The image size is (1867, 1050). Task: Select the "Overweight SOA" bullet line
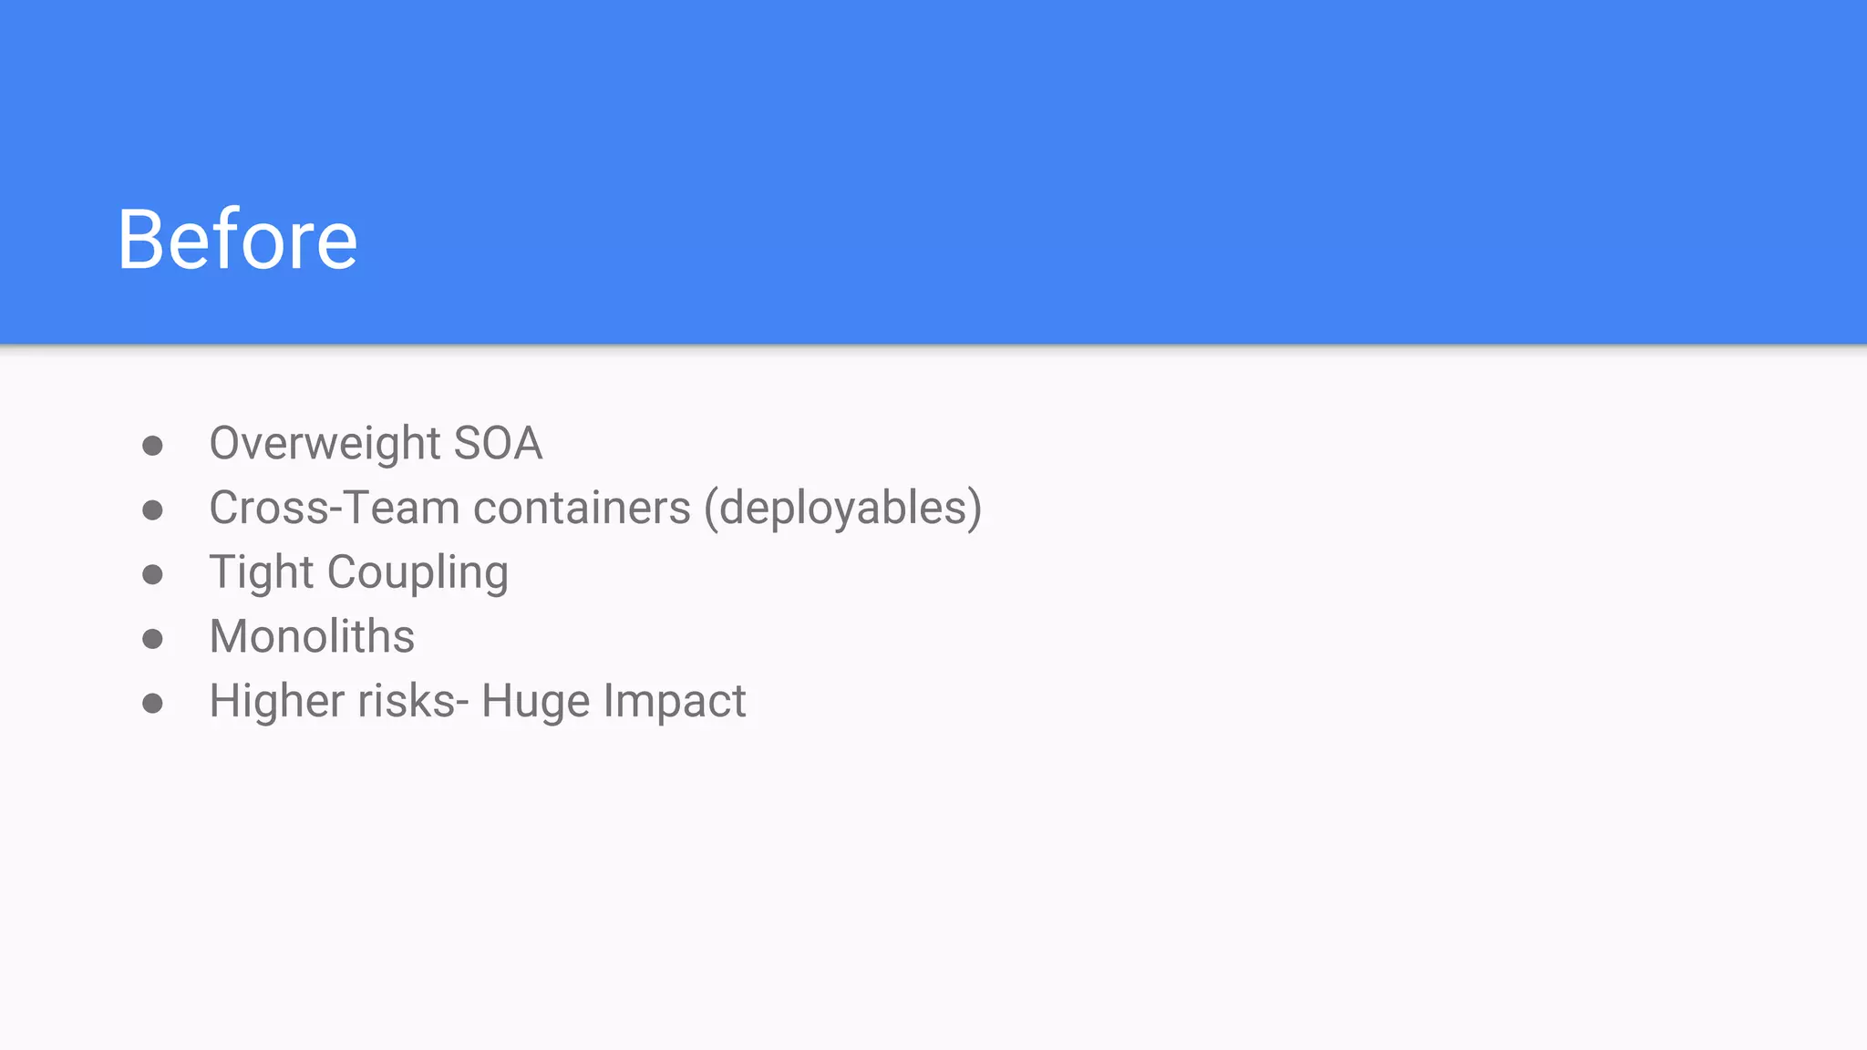[x=375, y=444]
